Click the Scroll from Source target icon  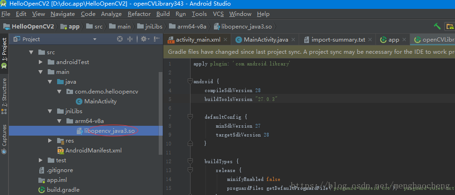119,39
